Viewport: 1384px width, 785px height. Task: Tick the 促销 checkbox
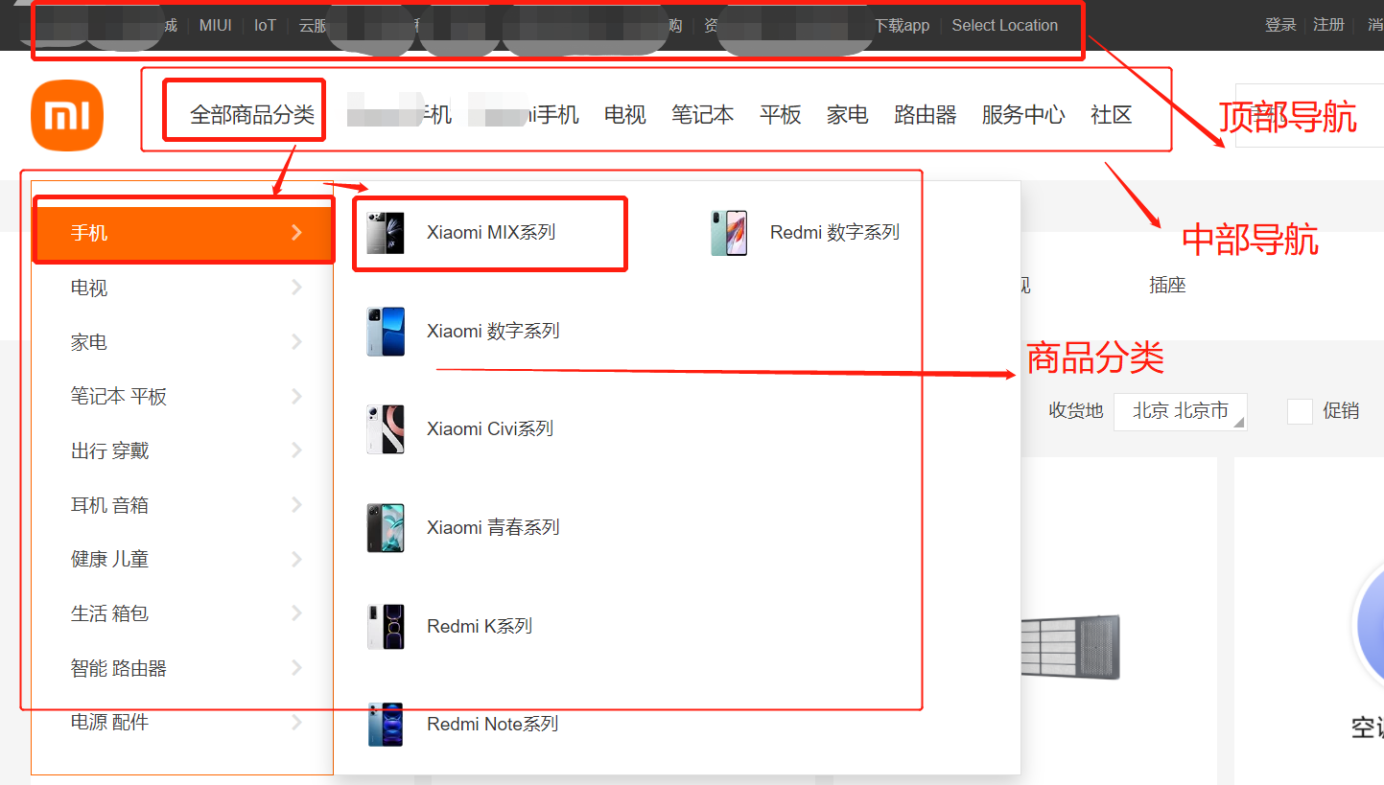coord(1300,411)
